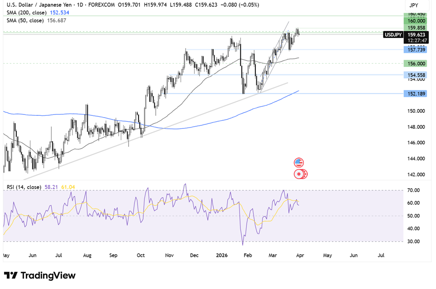Click the 156.000 green price level label
This screenshot has width=436, height=289.
(416, 64)
